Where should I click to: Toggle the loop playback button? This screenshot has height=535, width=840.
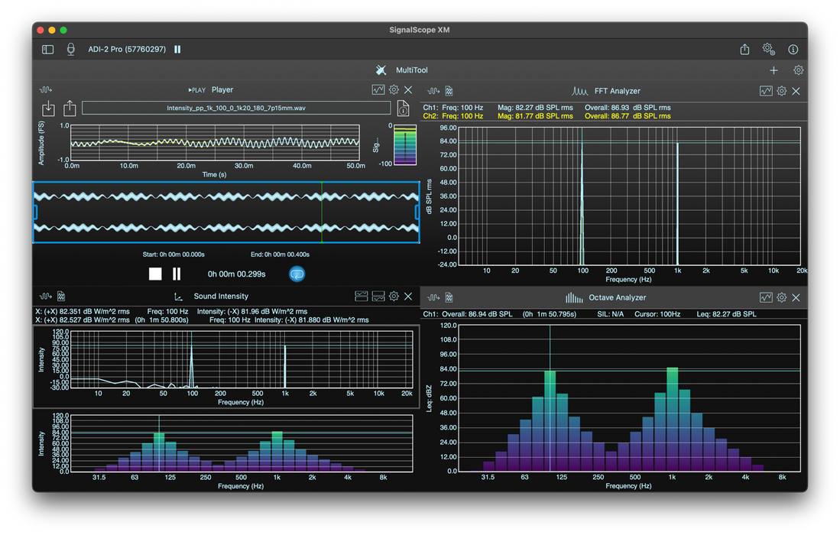point(297,274)
